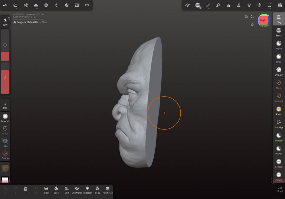
Task: Open the settings gear menu
Action: tap(259, 5)
